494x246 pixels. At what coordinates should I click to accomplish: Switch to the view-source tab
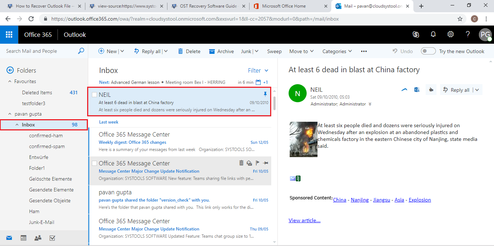tap(126, 6)
